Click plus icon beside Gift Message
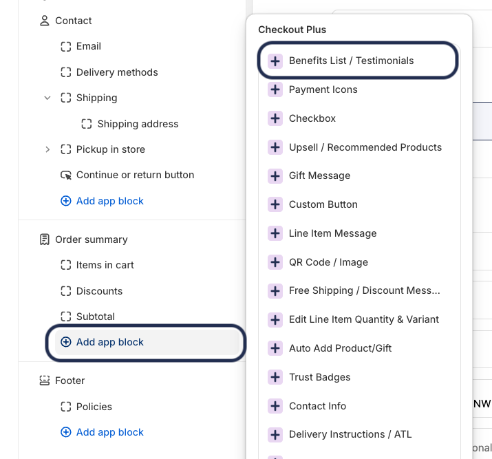This screenshot has width=492, height=459. [275, 176]
